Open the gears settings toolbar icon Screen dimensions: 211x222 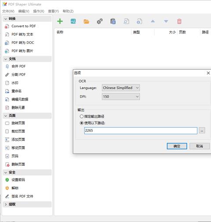pyautogui.click(x=100, y=21)
